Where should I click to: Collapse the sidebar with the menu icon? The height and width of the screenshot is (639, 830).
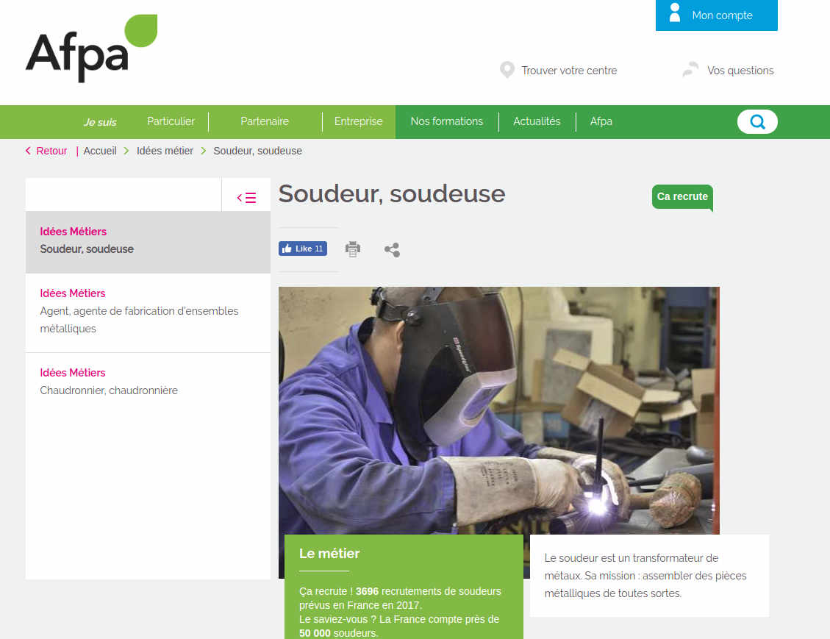[246, 198]
